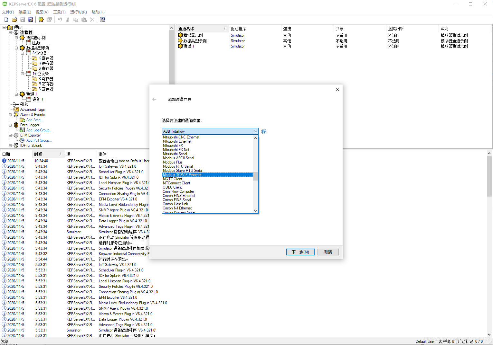Click the 取消 Cancel button

click(x=328, y=252)
